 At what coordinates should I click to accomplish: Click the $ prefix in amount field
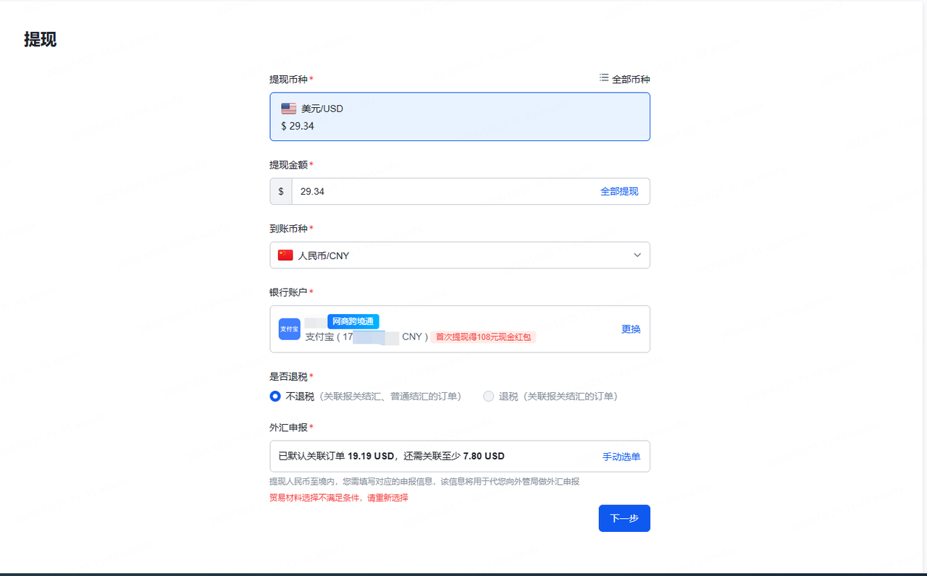pyautogui.click(x=281, y=192)
